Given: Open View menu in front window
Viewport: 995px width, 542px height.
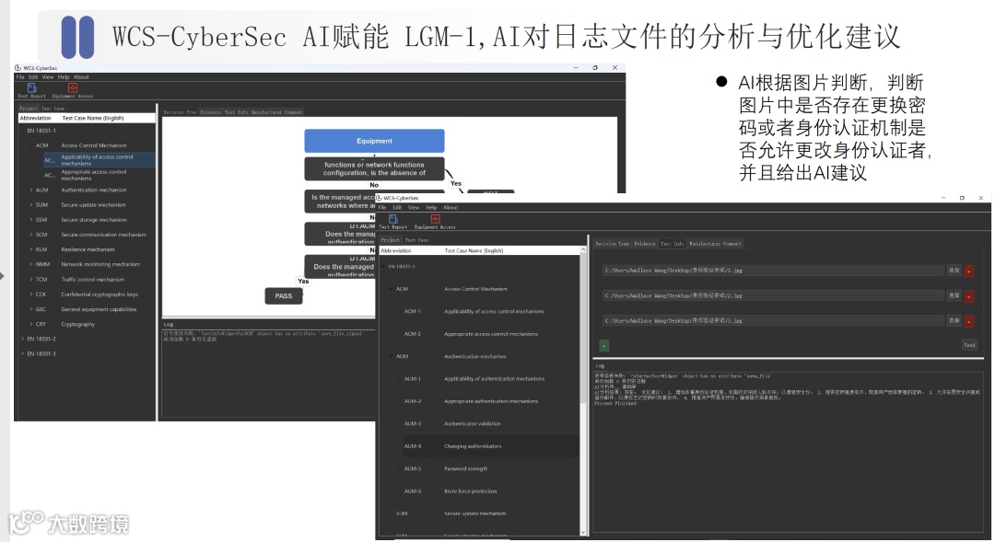Looking at the screenshot, I should 414,207.
